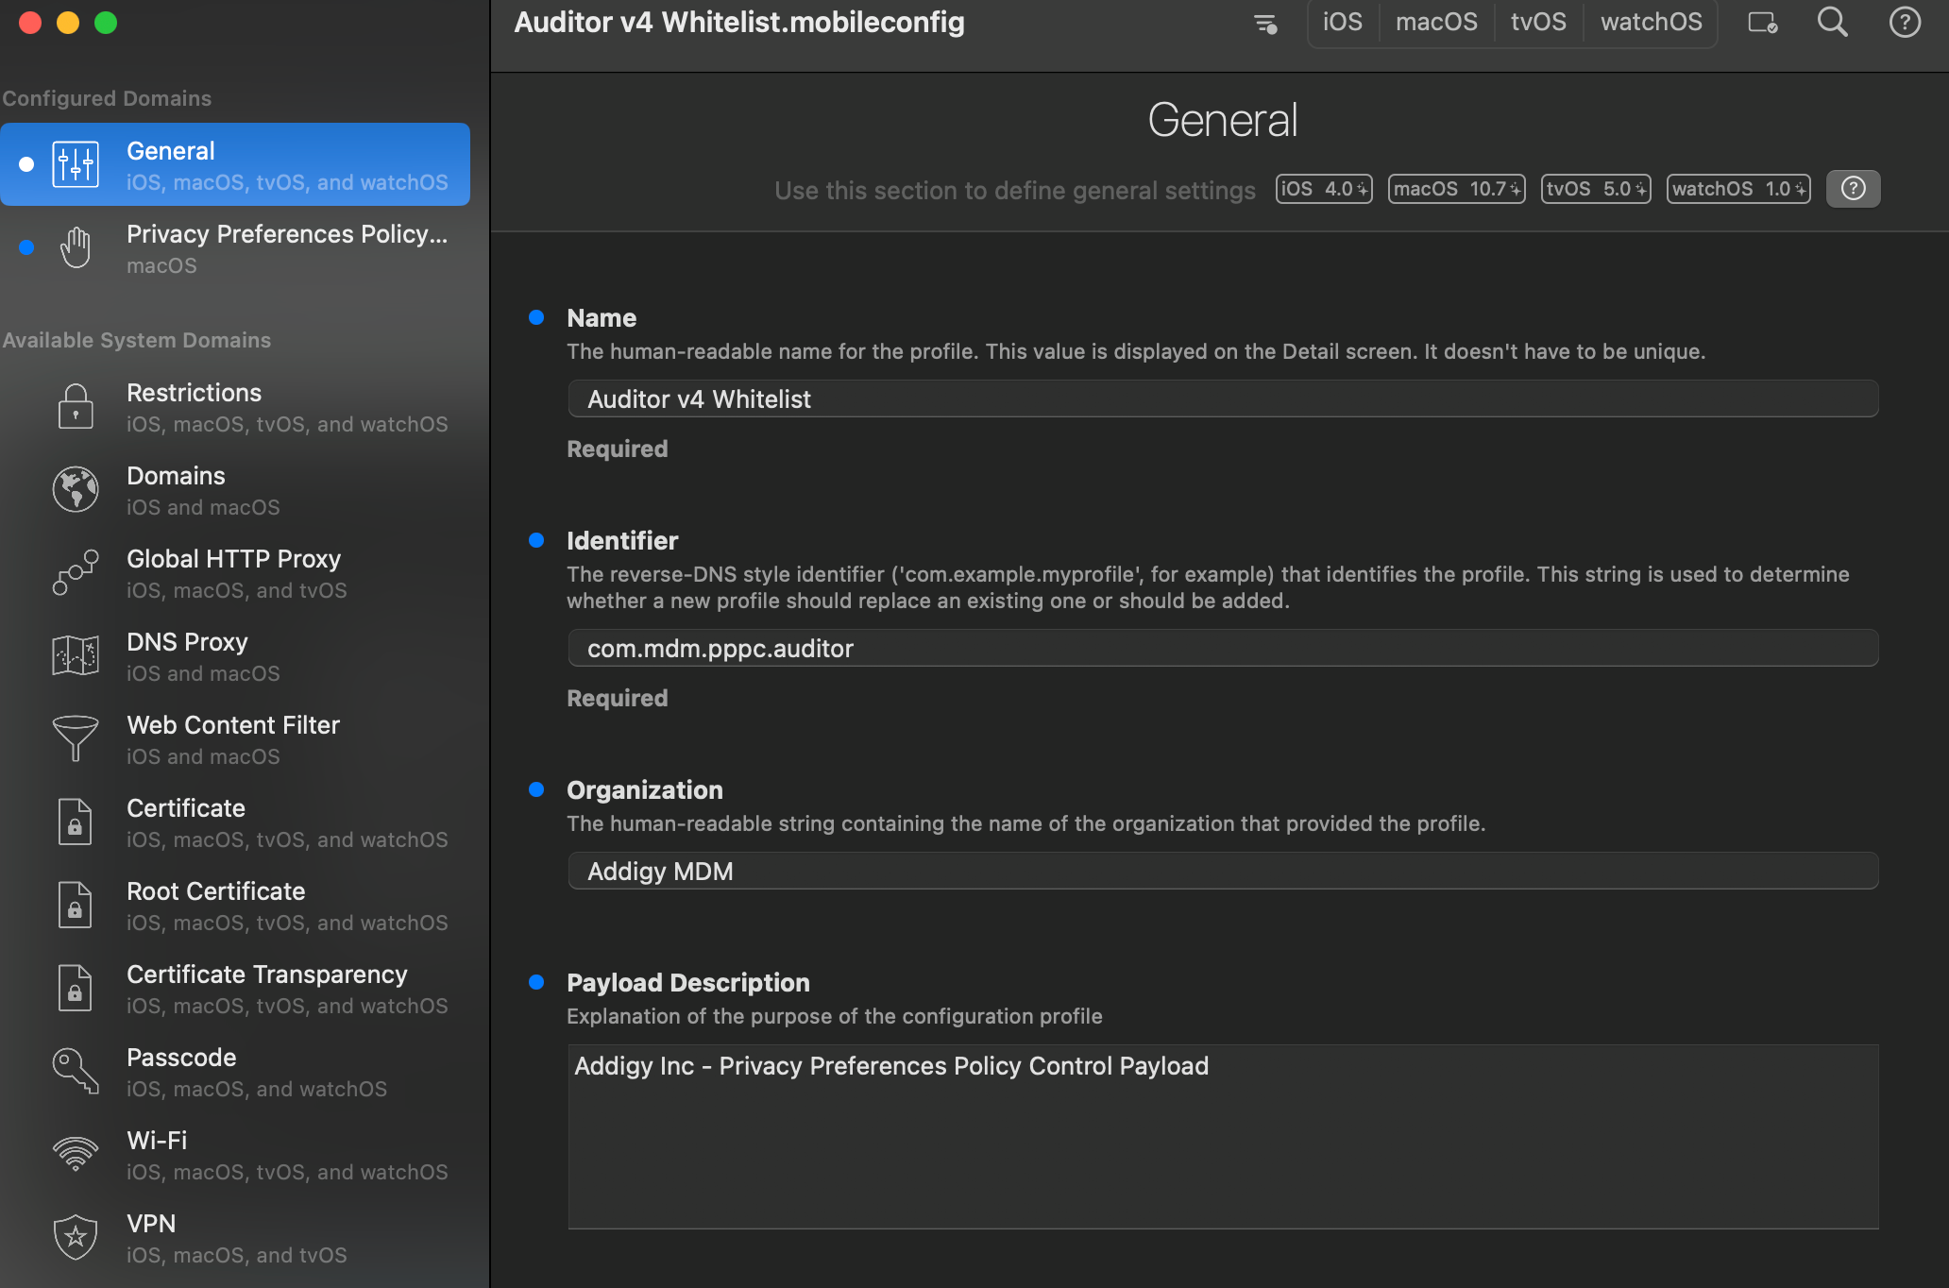Toggle the tvOS platform filter
This screenshot has height=1288, width=1949.
(x=1537, y=22)
